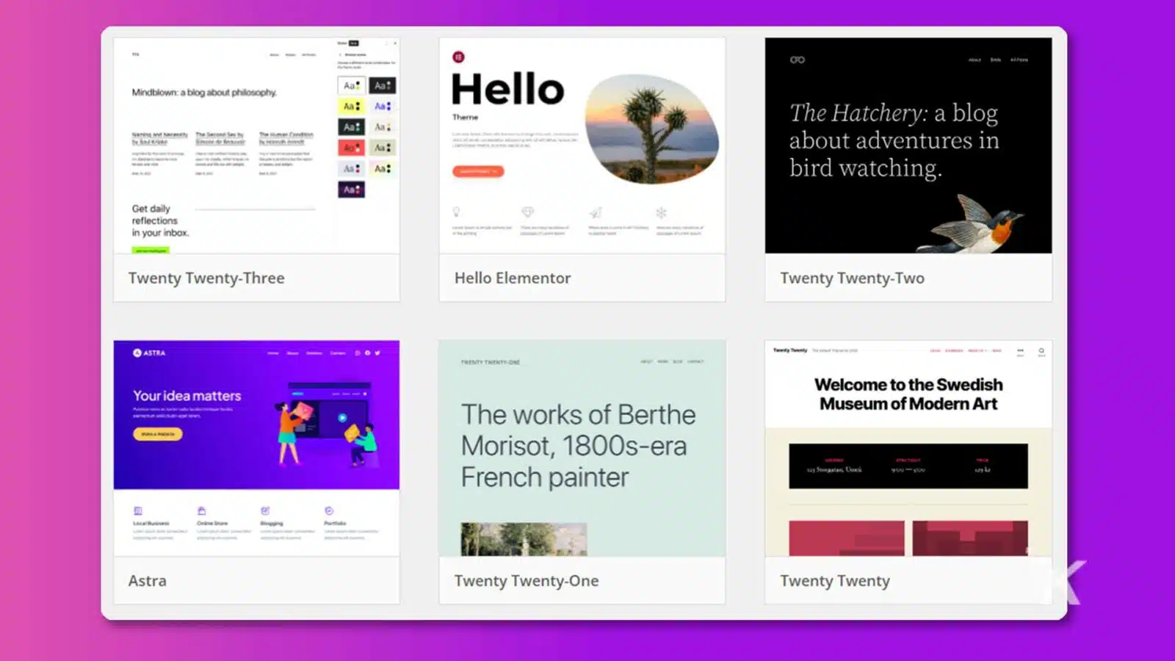Click the orange call-to-action button in Hello Elementor
The image size is (1175, 661).
pyautogui.click(x=478, y=173)
